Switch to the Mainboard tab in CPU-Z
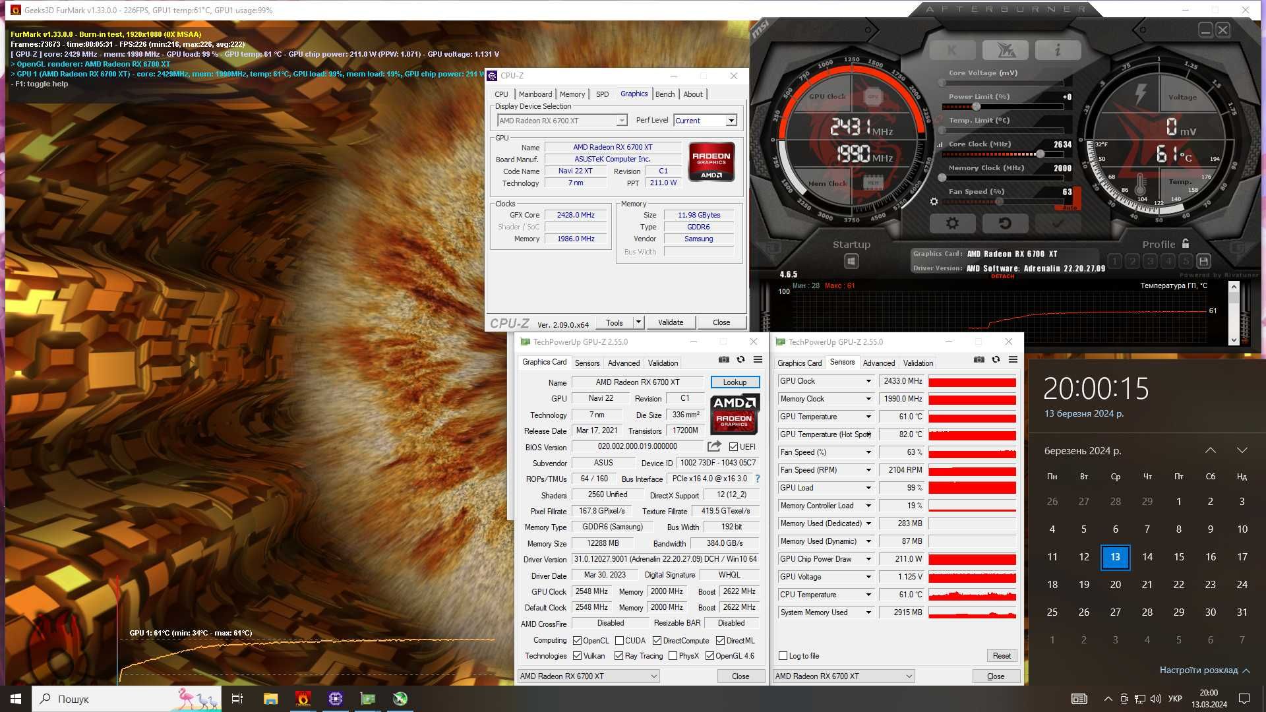Image resolution: width=1266 pixels, height=712 pixels. [x=535, y=94]
